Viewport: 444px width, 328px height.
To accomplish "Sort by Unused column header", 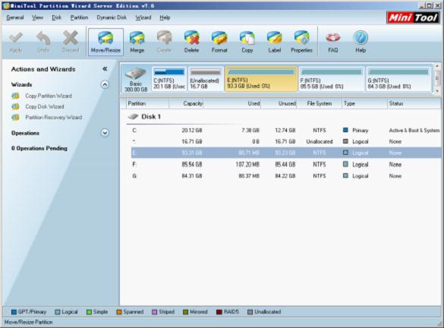I will click(x=279, y=103).
